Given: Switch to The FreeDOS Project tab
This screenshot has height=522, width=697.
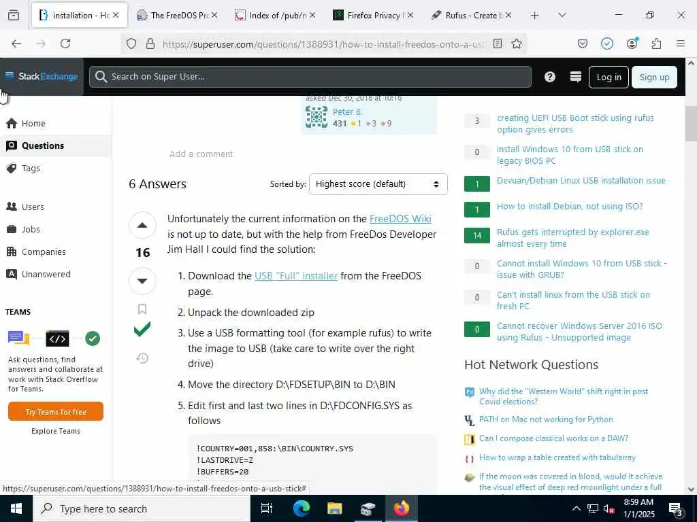Looking at the screenshot, I should 177,15.
